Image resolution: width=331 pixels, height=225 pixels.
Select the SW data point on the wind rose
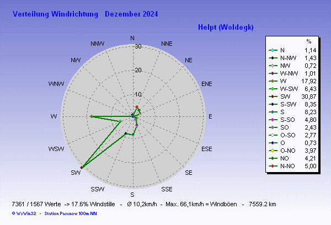pos(82,167)
